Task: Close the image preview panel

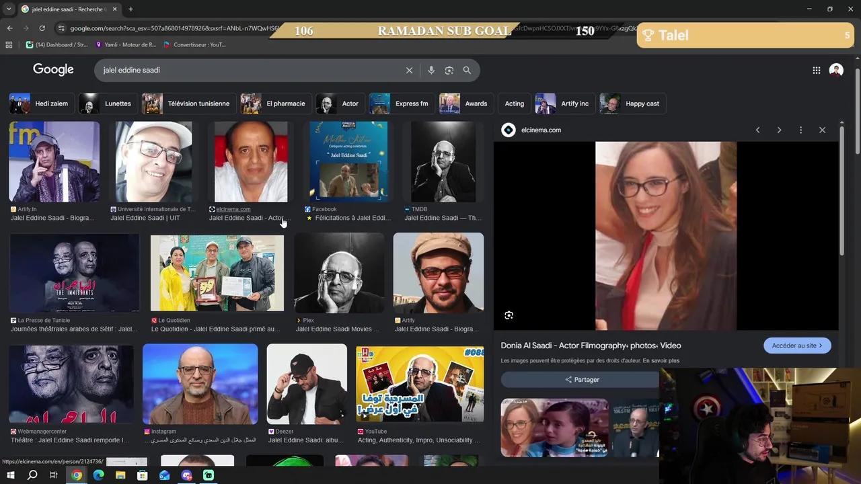Action: 822,130
